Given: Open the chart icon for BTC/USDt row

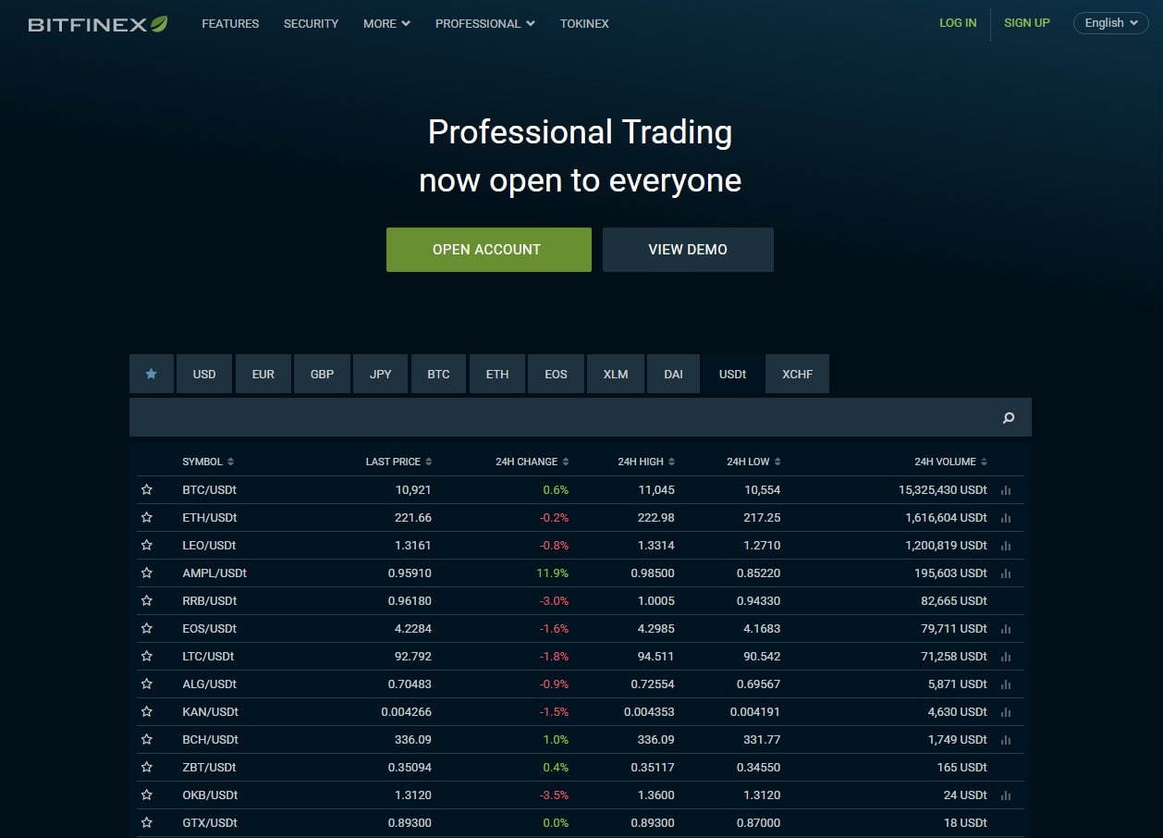Looking at the screenshot, I should pos(1006,489).
